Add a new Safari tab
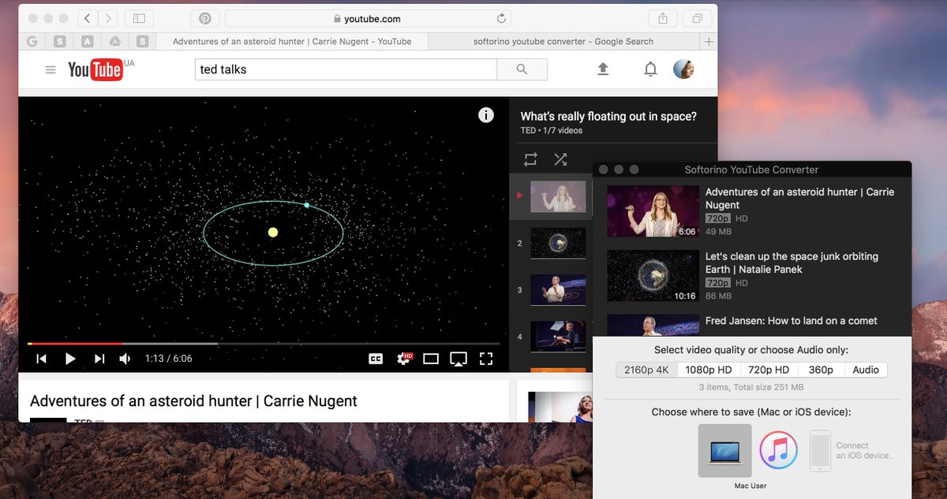Screen dimensions: 947x499 click(x=709, y=41)
